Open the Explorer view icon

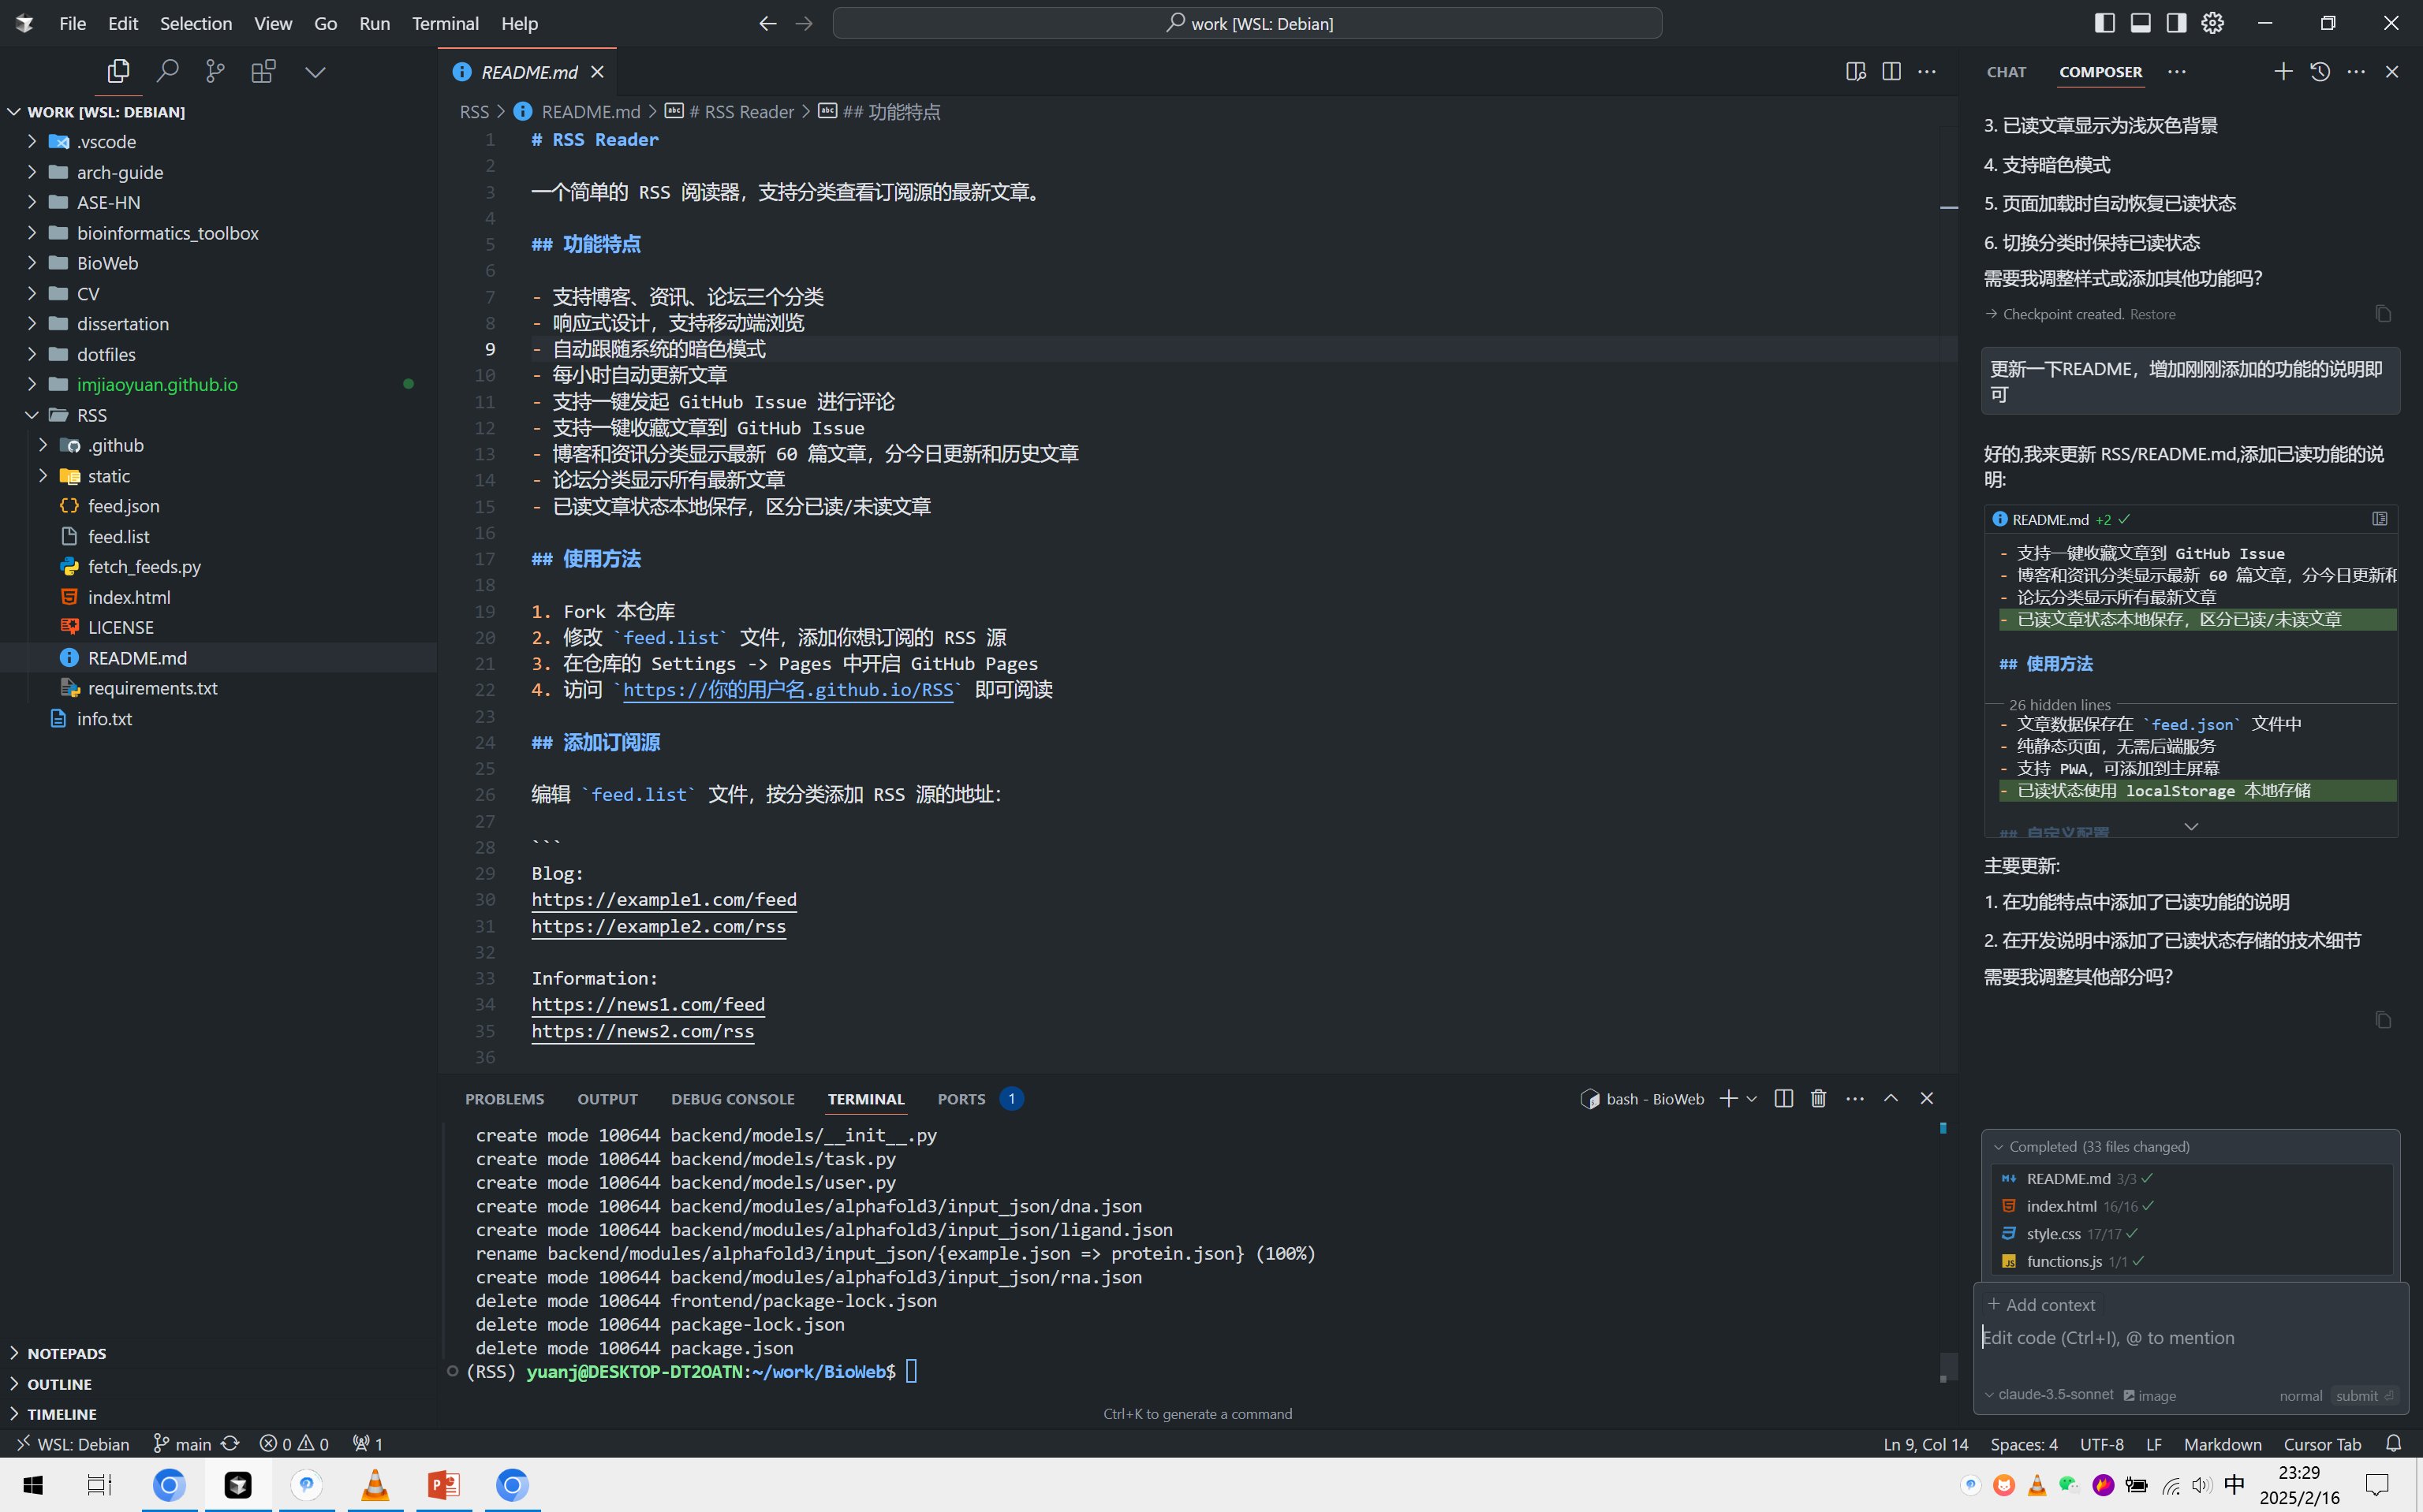tap(118, 71)
